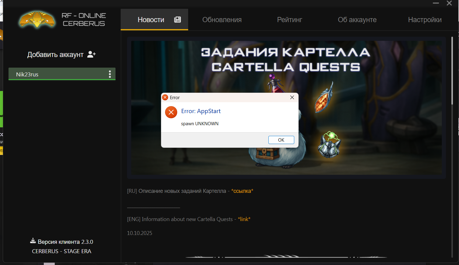Switch to the Обновления tab
Viewport: 459px width, 265px height.
click(x=222, y=20)
